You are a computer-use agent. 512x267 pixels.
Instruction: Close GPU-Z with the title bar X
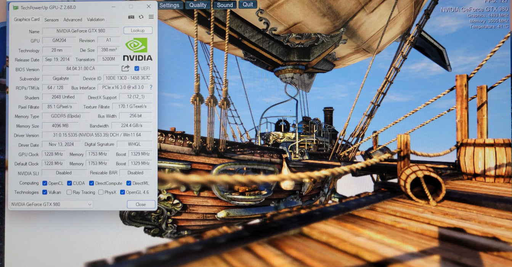(x=149, y=7)
